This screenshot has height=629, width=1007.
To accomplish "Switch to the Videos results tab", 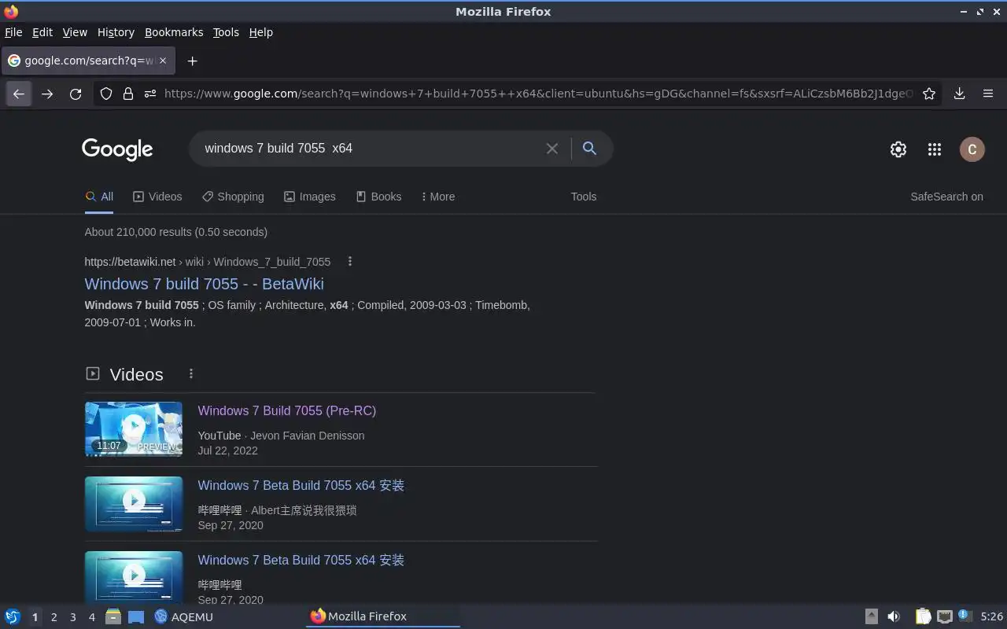I will click(x=157, y=197).
